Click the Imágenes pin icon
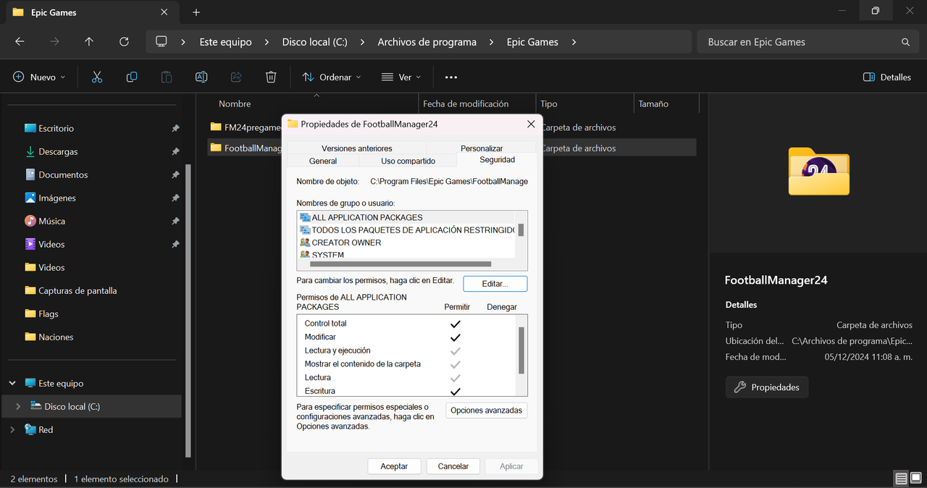 point(175,198)
